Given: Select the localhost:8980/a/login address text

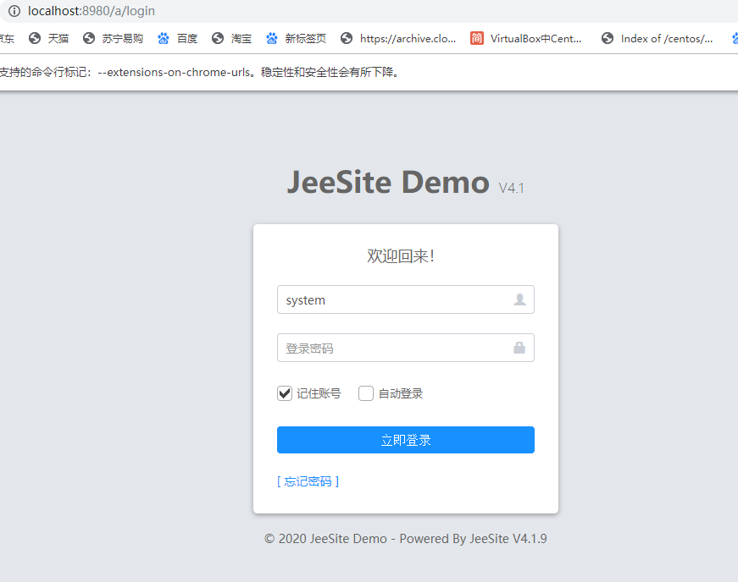Looking at the screenshot, I should click(92, 11).
